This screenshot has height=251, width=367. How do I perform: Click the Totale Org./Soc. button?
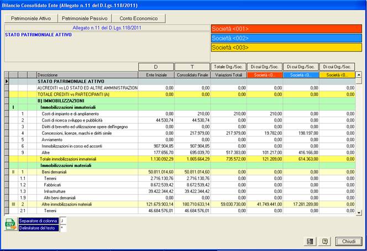tap(228, 67)
